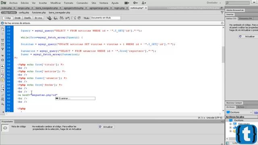The image size is (258, 145).
Task: Click the Balance Braces icon
Action: [x=3, y=60]
